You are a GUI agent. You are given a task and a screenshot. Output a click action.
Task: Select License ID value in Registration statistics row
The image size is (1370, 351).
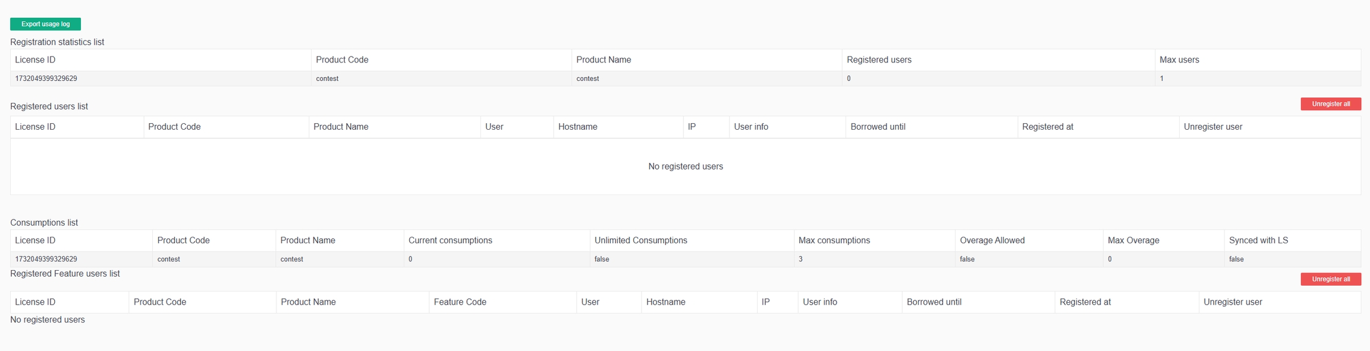pyautogui.click(x=46, y=79)
